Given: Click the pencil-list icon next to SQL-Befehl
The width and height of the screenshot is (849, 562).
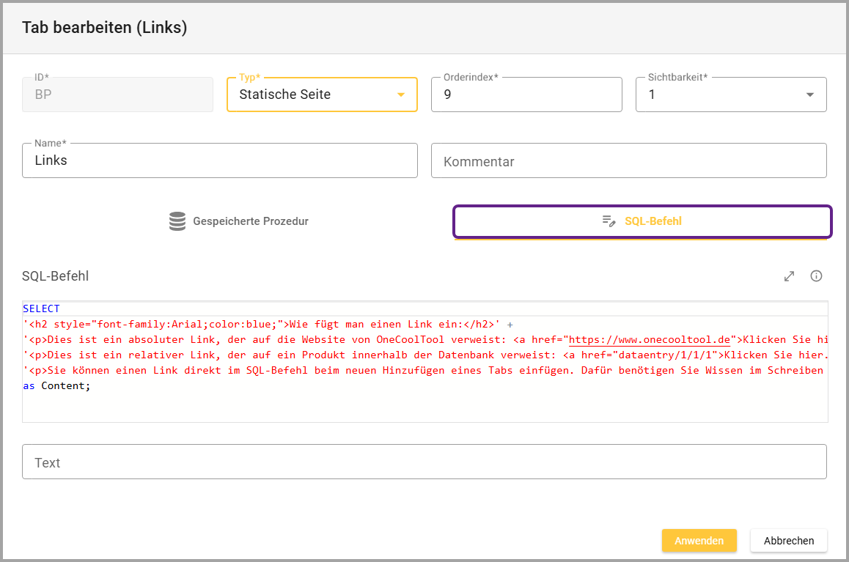Looking at the screenshot, I should click(x=609, y=221).
